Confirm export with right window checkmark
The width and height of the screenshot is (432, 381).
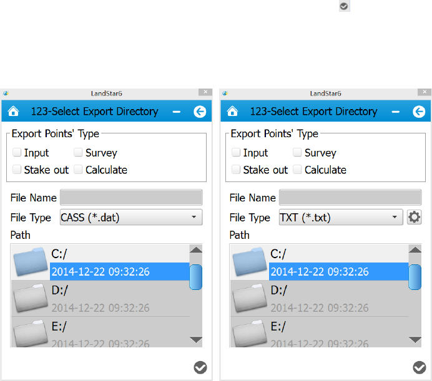point(420,367)
